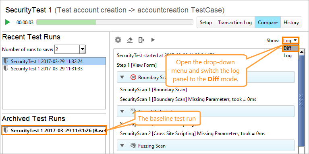Viewport: 309px width, 154px height.
Task: Click SecurityScan 2 Missing Parameters log line
Action: coord(193,133)
